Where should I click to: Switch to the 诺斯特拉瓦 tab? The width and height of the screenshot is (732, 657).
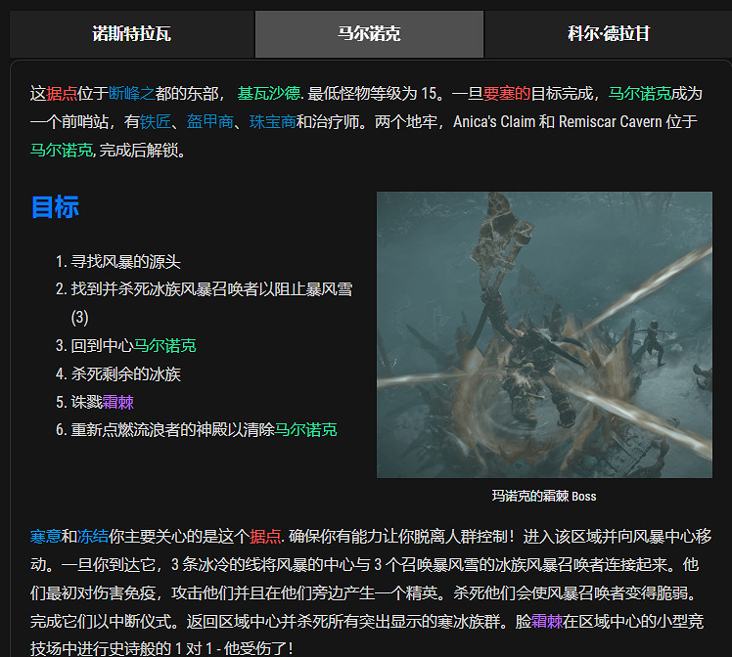coord(132,34)
